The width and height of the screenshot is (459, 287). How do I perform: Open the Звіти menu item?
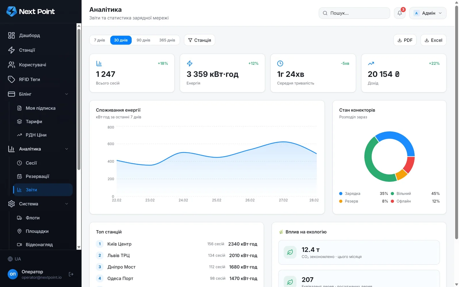click(x=43, y=190)
